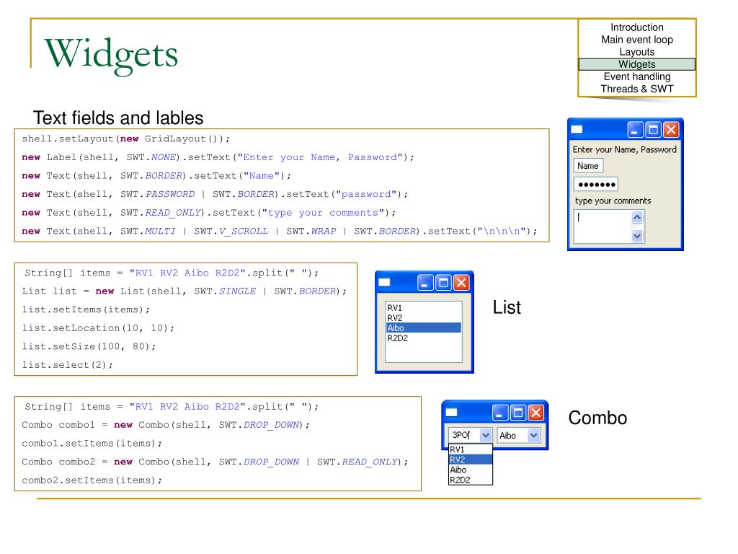The height and width of the screenshot is (554, 738).
Task: Maximize the List demo window
Action: point(443,283)
